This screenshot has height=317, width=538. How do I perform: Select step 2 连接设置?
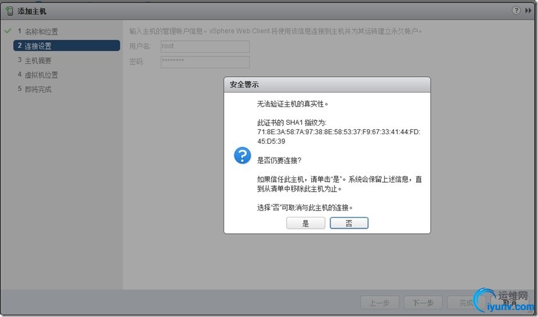tap(67, 45)
